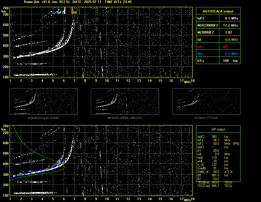The width and height of the screenshot is (261, 202).
Task: Click the MUF(3000)F2 row label
Action: 208,25
